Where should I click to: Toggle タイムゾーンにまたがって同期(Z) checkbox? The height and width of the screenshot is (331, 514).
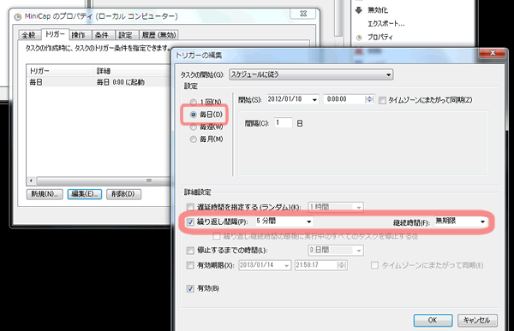(x=382, y=100)
